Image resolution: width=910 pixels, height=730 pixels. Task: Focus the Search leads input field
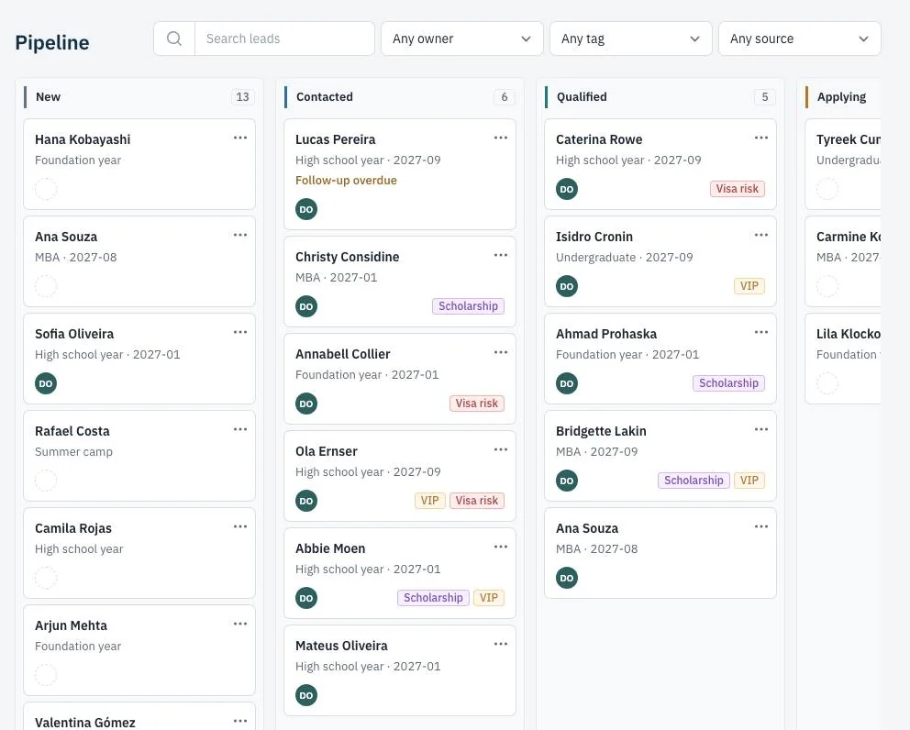[x=284, y=39]
